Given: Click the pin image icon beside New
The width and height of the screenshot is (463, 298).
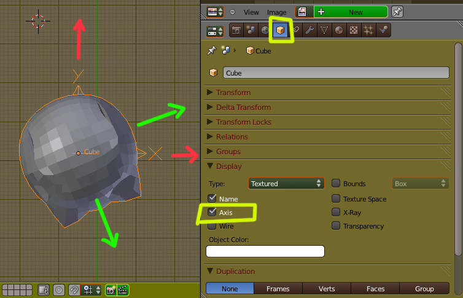Looking at the screenshot, I should (397, 12).
